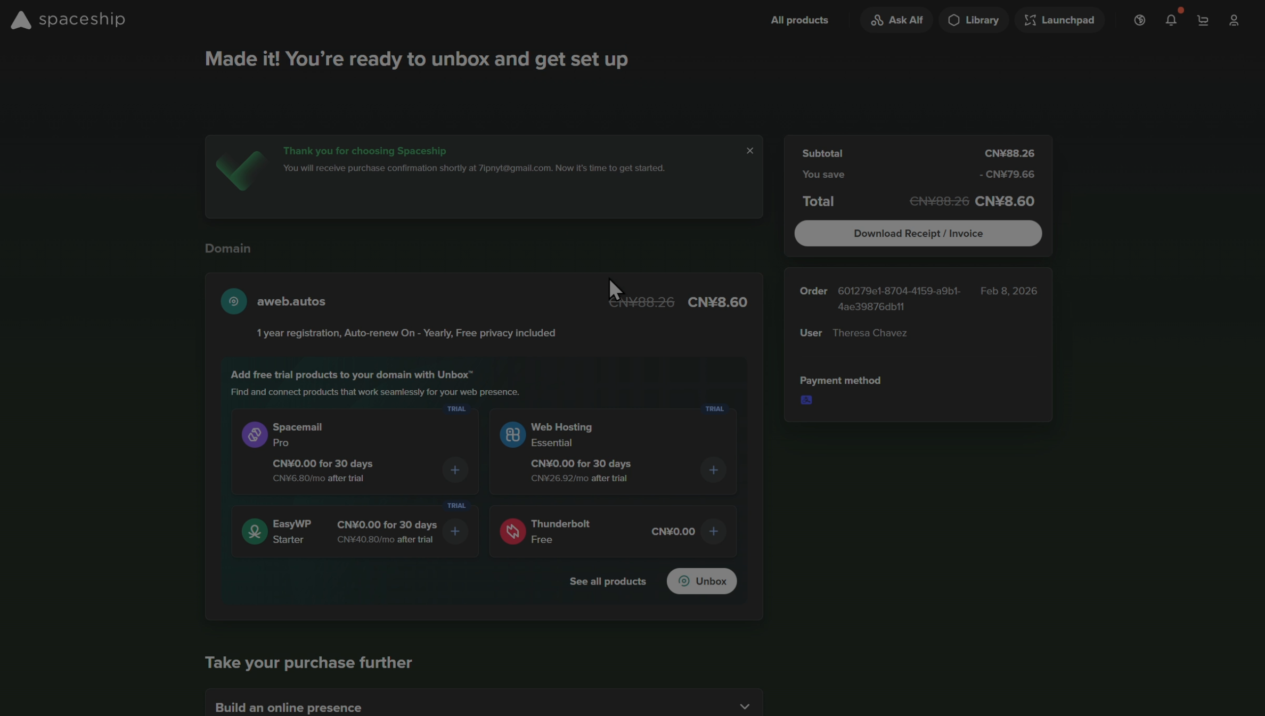Add Web Hosting Essential trial
Viewport: 1265px width, 716px height.
pyautogui.click(x=713, y=470)
